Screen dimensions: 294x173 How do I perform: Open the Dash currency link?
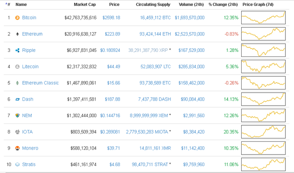[x=28, y=99]
